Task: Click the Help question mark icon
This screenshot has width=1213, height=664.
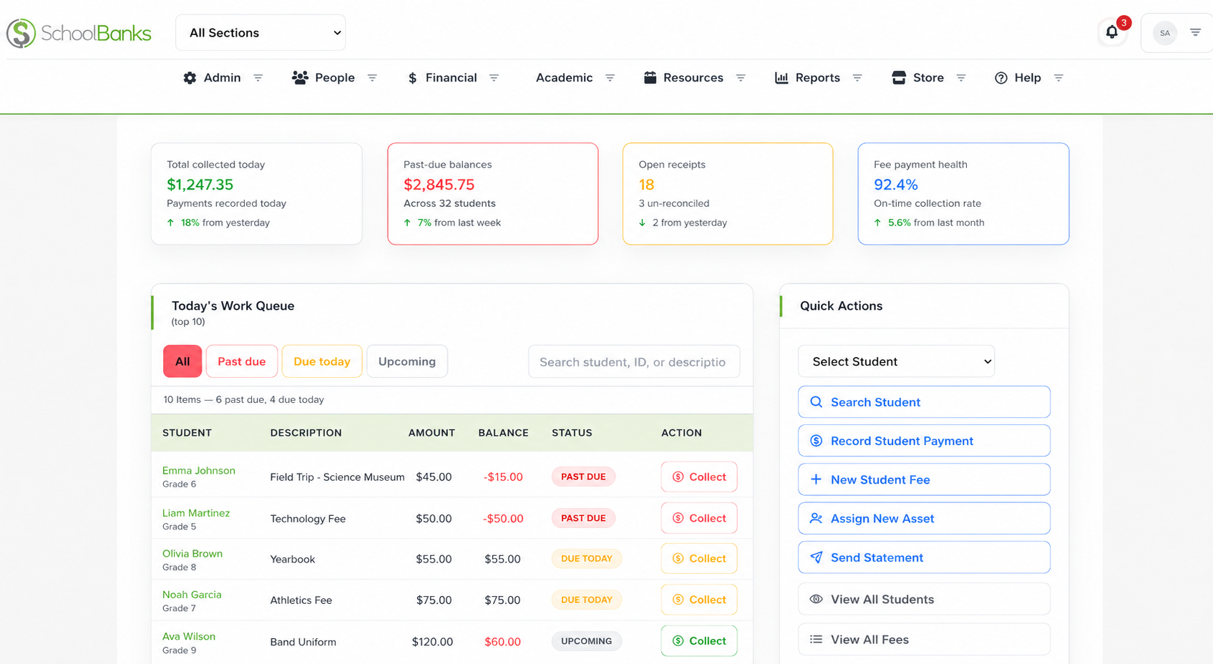Action: [x=1001, y=78]
